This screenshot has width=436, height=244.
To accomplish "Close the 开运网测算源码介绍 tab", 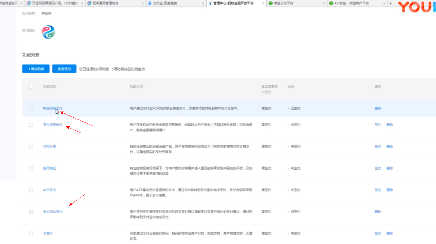I will tap(82, 3).
